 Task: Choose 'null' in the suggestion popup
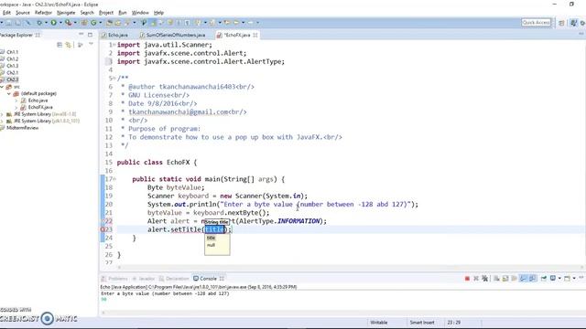tap(211, 245)
